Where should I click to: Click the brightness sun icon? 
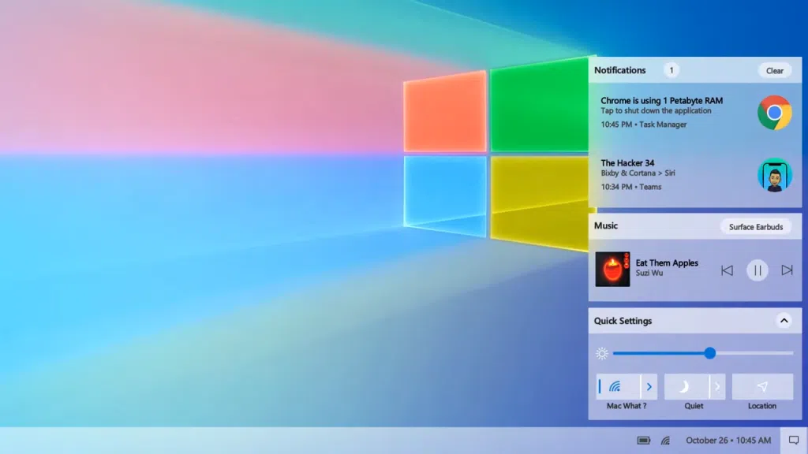tap(602, 353)
